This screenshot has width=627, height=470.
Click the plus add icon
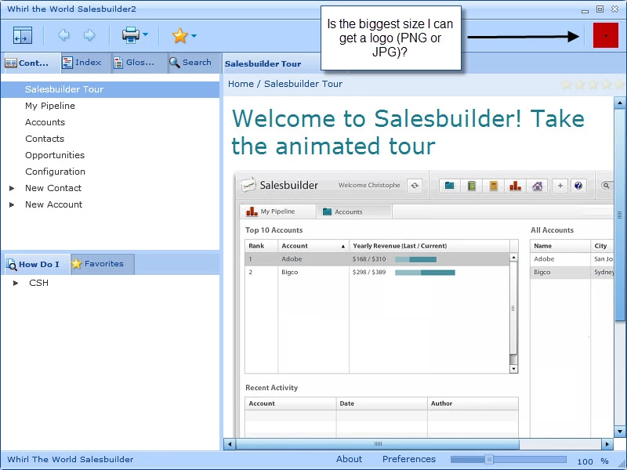pyautogui.click(x=560, y=186)
